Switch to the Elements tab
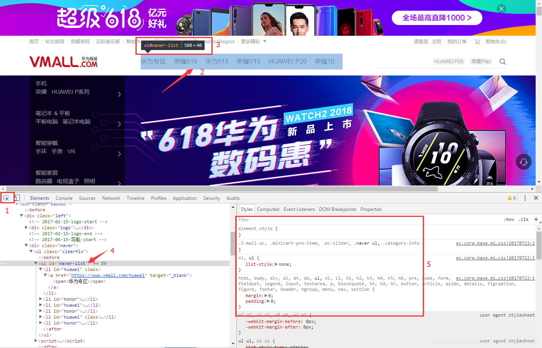The image size is (542, 348). click(40, 198)
